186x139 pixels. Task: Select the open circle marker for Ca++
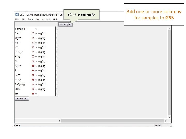click(33, 33)
